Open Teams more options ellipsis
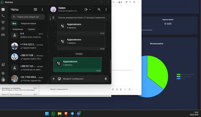Viewport: 201px width, 117px height. click(138, 2)
